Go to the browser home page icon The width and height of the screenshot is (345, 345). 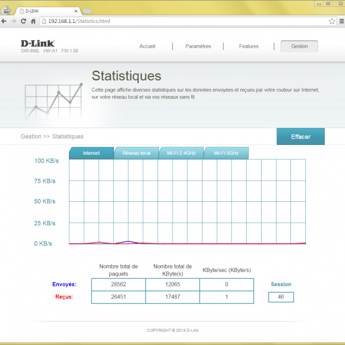pos(33,21)
